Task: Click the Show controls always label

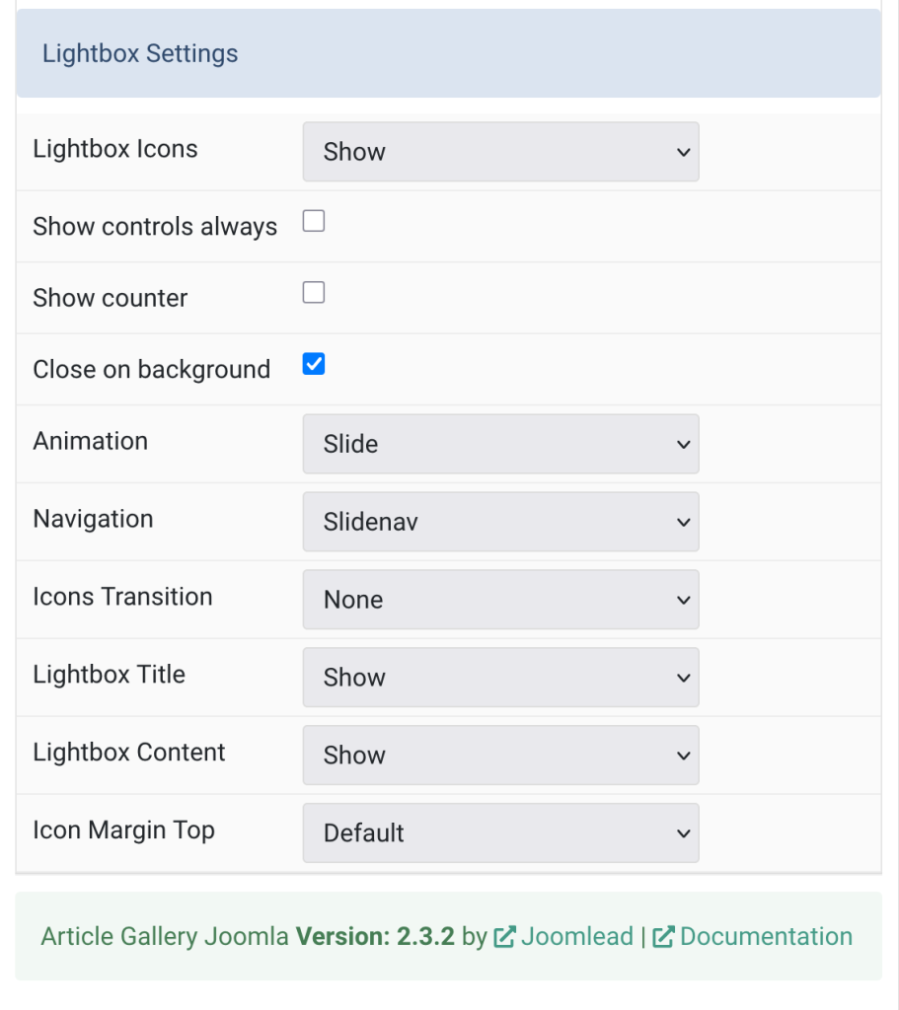Action: point(154,225)
